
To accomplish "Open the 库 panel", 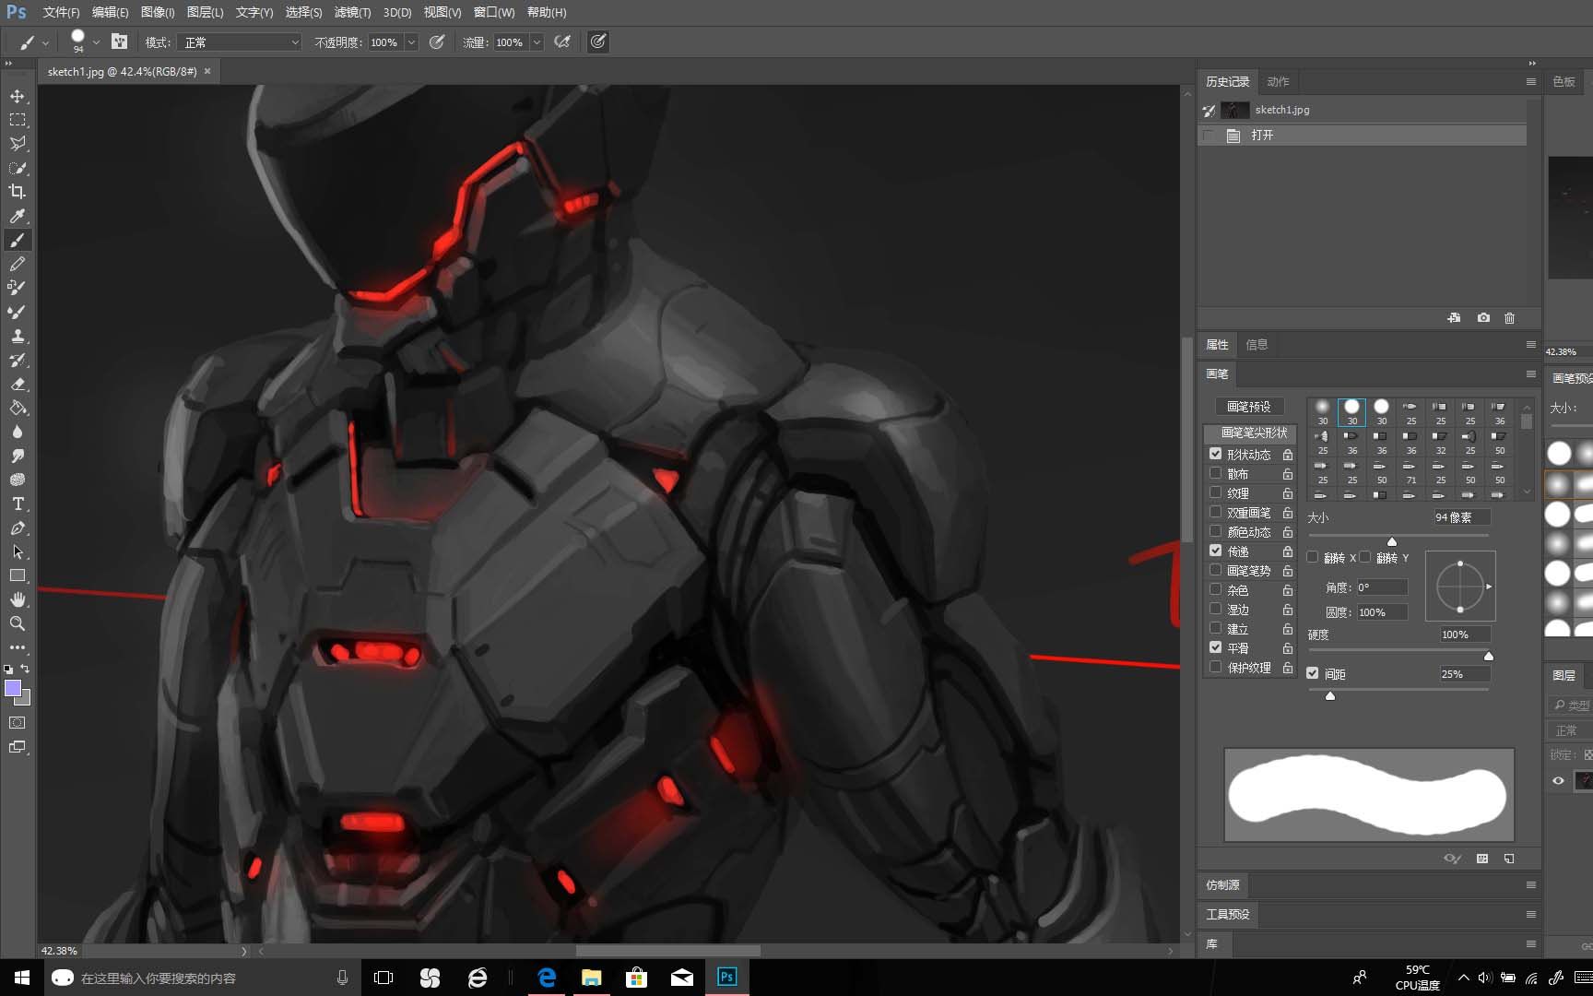I will (1212, 944).
